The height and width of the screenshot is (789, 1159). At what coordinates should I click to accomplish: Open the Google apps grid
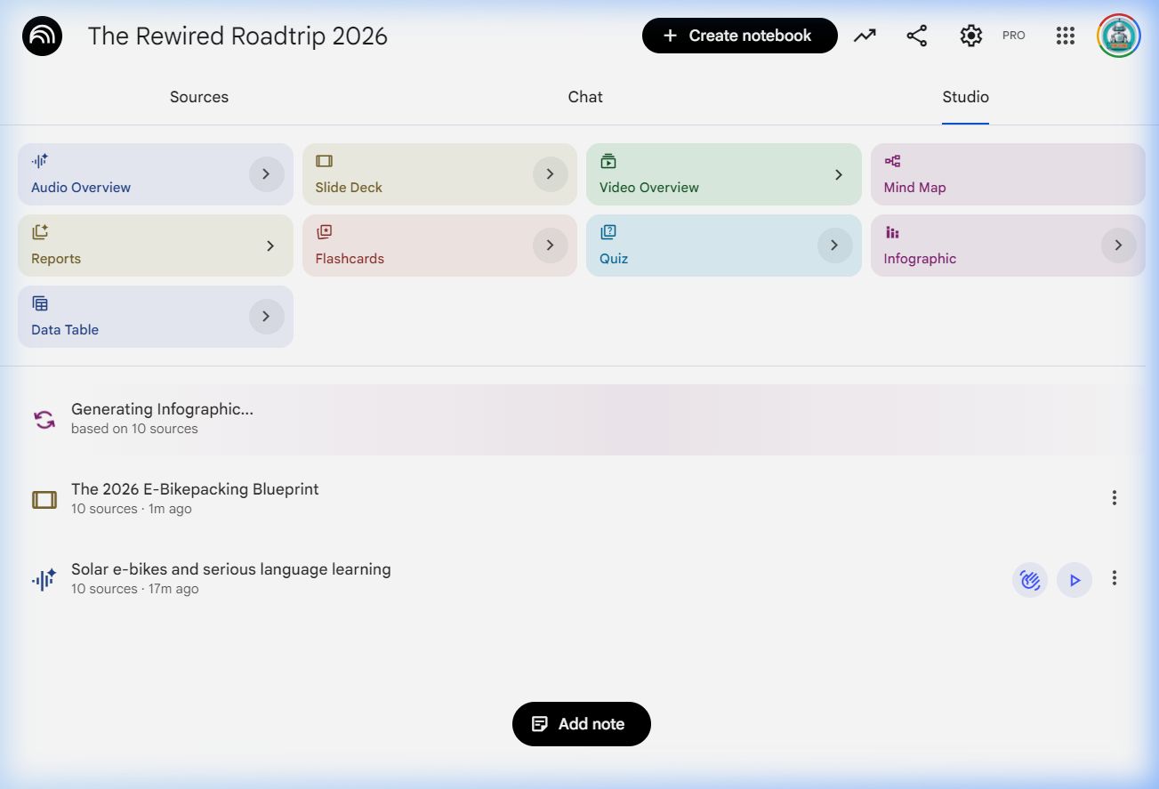point(1066,36)
